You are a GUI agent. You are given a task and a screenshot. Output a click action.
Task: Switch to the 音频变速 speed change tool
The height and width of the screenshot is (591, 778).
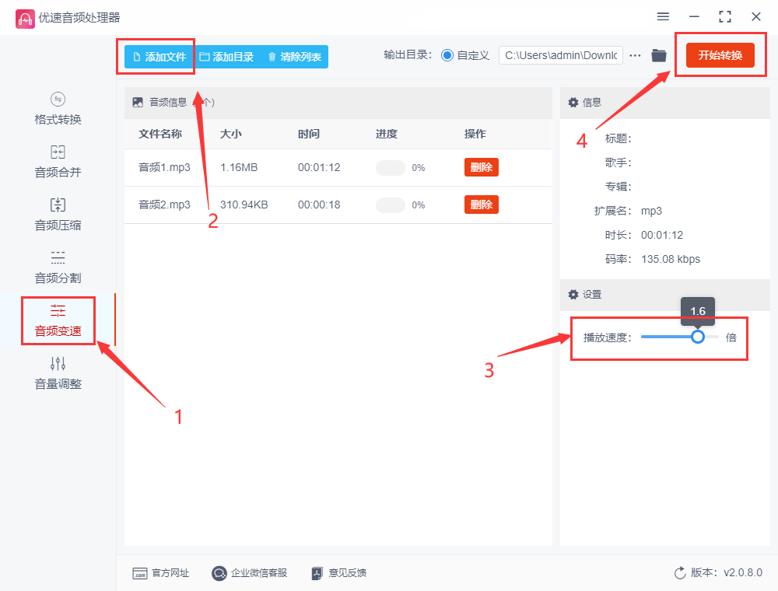(56, 320)
